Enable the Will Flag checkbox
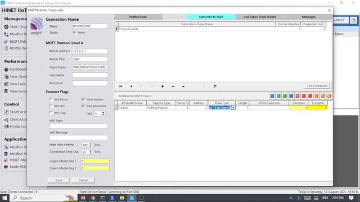This screenshot has height=202, width=360. pyautogui.click(x=51, y=113)
